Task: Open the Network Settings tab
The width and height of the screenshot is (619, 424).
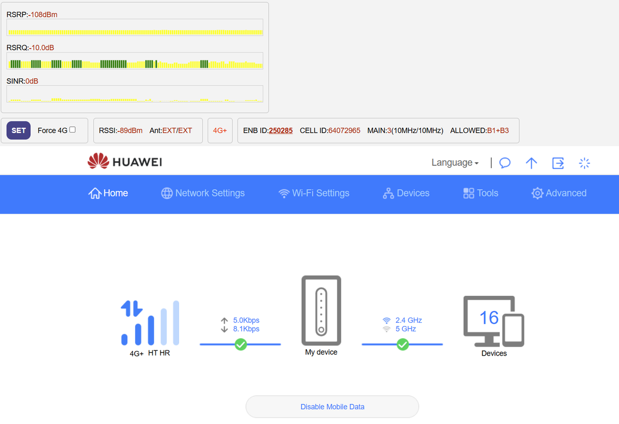Action: click(x=203, y=193)
